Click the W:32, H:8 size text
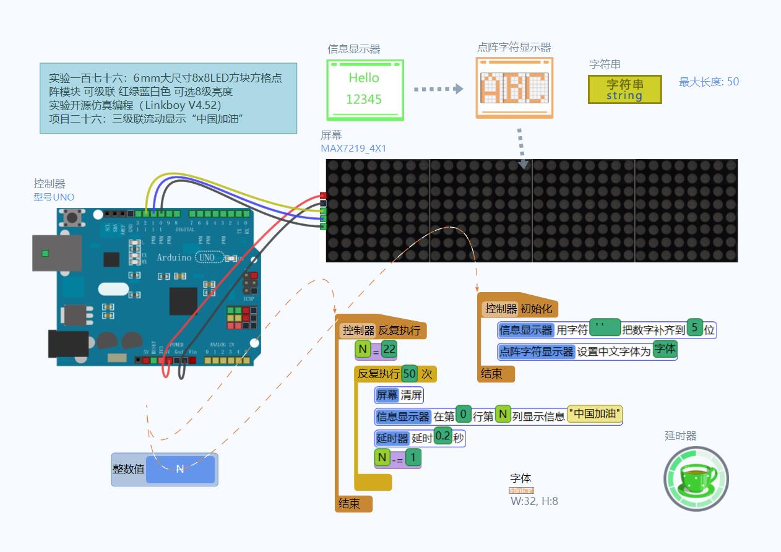Viewport: 781px width, 552px height. pos(534,501)
